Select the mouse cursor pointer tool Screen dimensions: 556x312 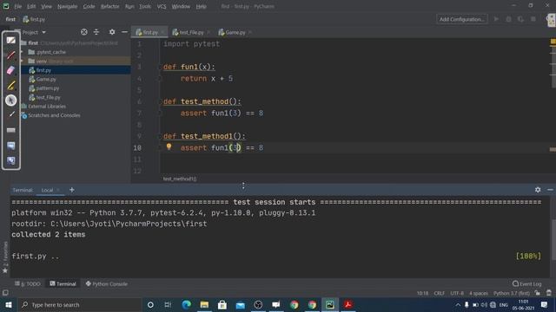tap(11, 101)
